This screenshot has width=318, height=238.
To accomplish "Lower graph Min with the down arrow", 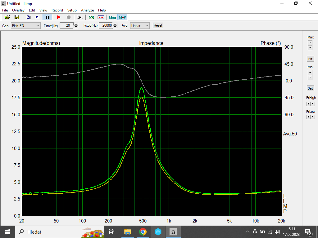I will pos(310,77).
